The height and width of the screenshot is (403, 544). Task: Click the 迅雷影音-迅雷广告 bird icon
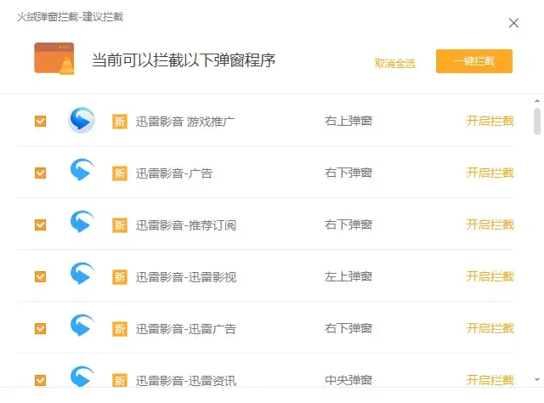[82, 328]
